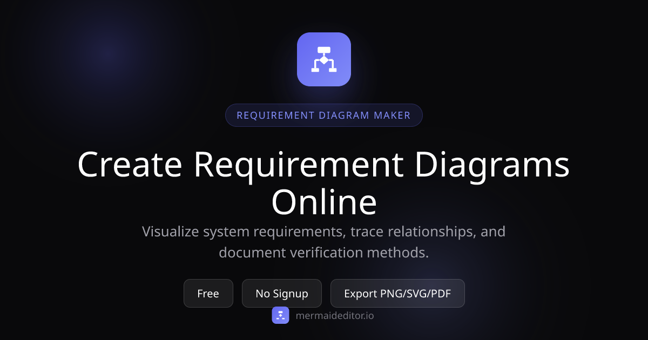Click the Export PNG/SVG/PDF badge
This screenshot has width=648, height=340.
397,294
